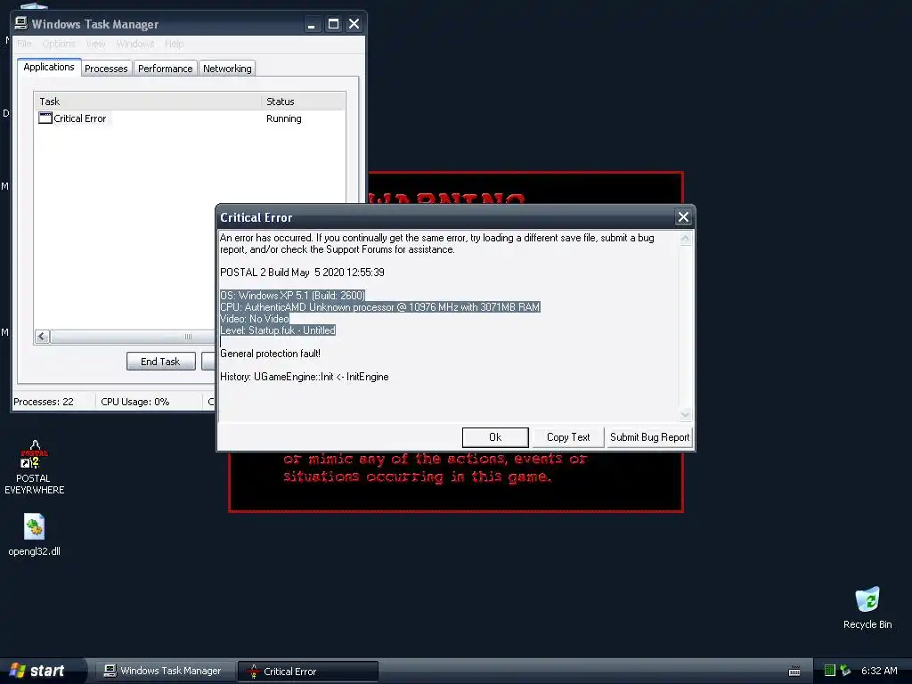Minimize the Windows Task Manager window

pos(312,24)
